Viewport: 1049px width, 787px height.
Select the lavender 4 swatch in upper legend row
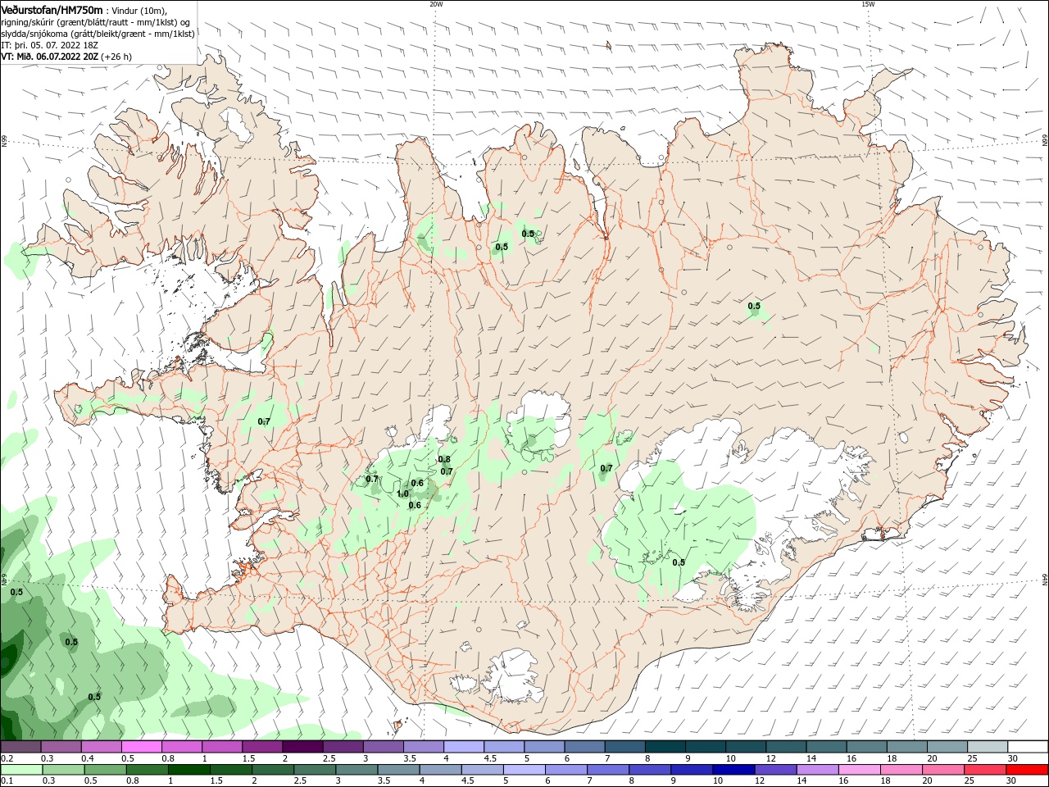(464, 747)
